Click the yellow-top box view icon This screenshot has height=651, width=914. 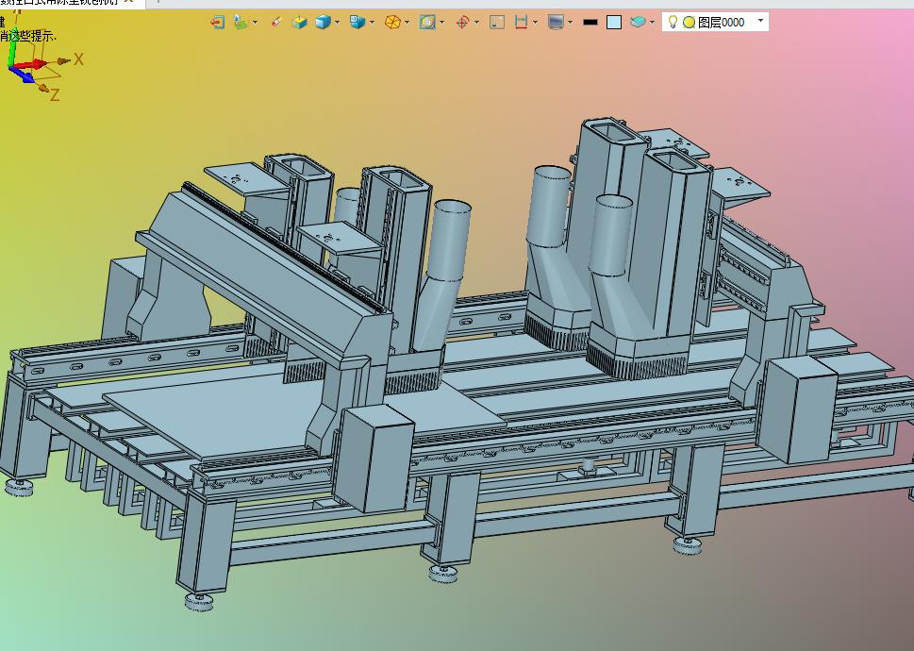[299, 22]
